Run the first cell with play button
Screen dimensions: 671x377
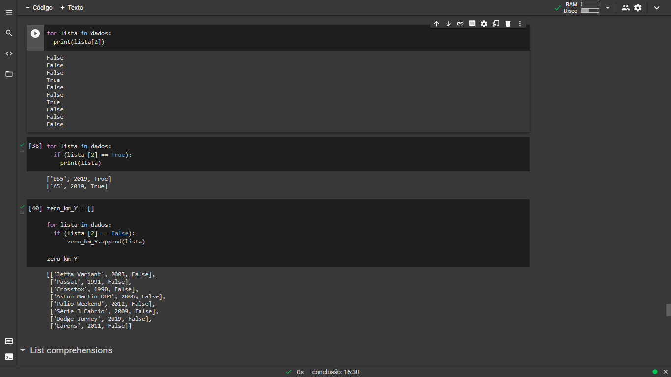[x=35, y=33]
